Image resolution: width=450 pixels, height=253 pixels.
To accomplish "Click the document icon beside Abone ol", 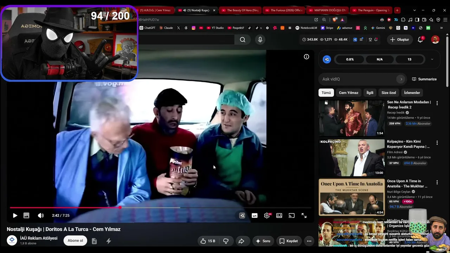I will 94,241.
